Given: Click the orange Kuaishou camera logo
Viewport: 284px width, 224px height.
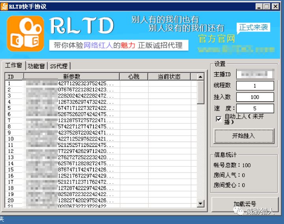Looking at the screenshot, I should point(25,34).
